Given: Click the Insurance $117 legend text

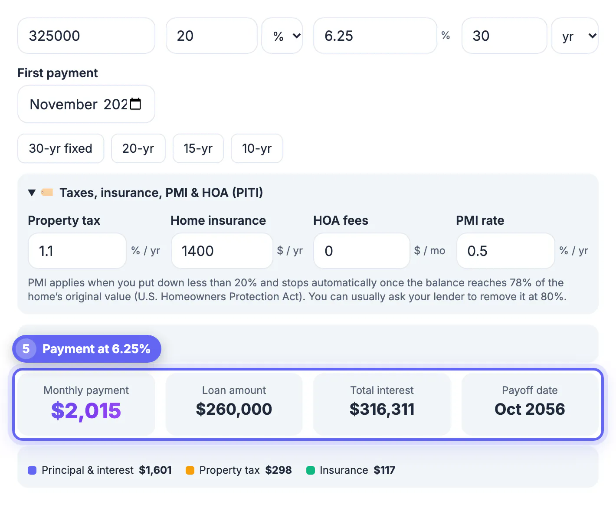Looking at the screenshot, I should click(357, 470).
